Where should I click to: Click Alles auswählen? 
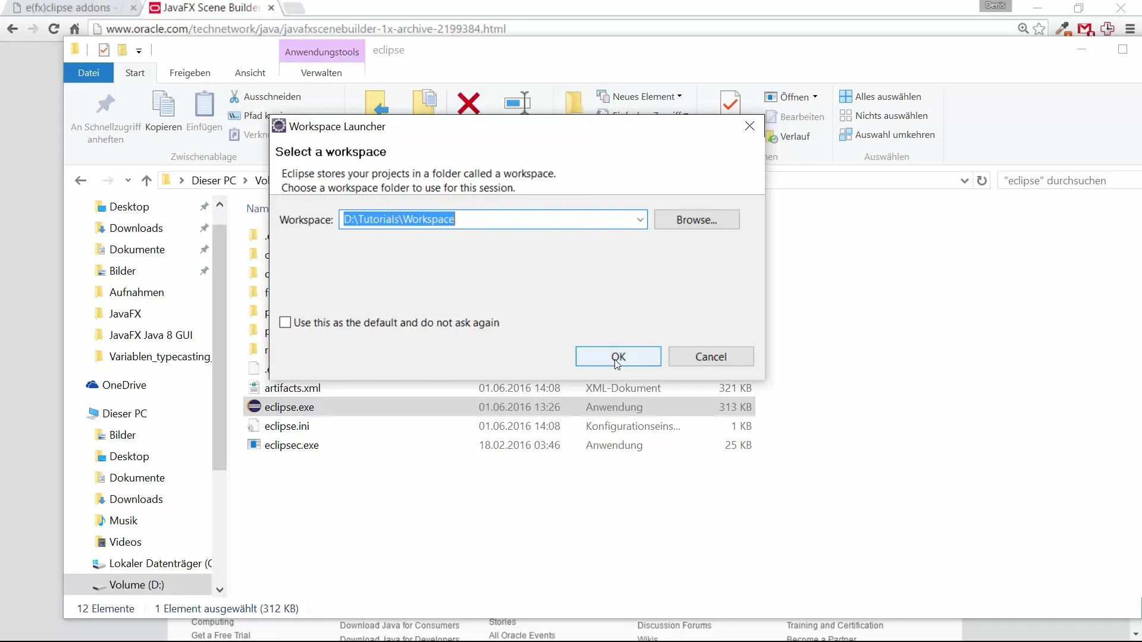tap(880, 96)
